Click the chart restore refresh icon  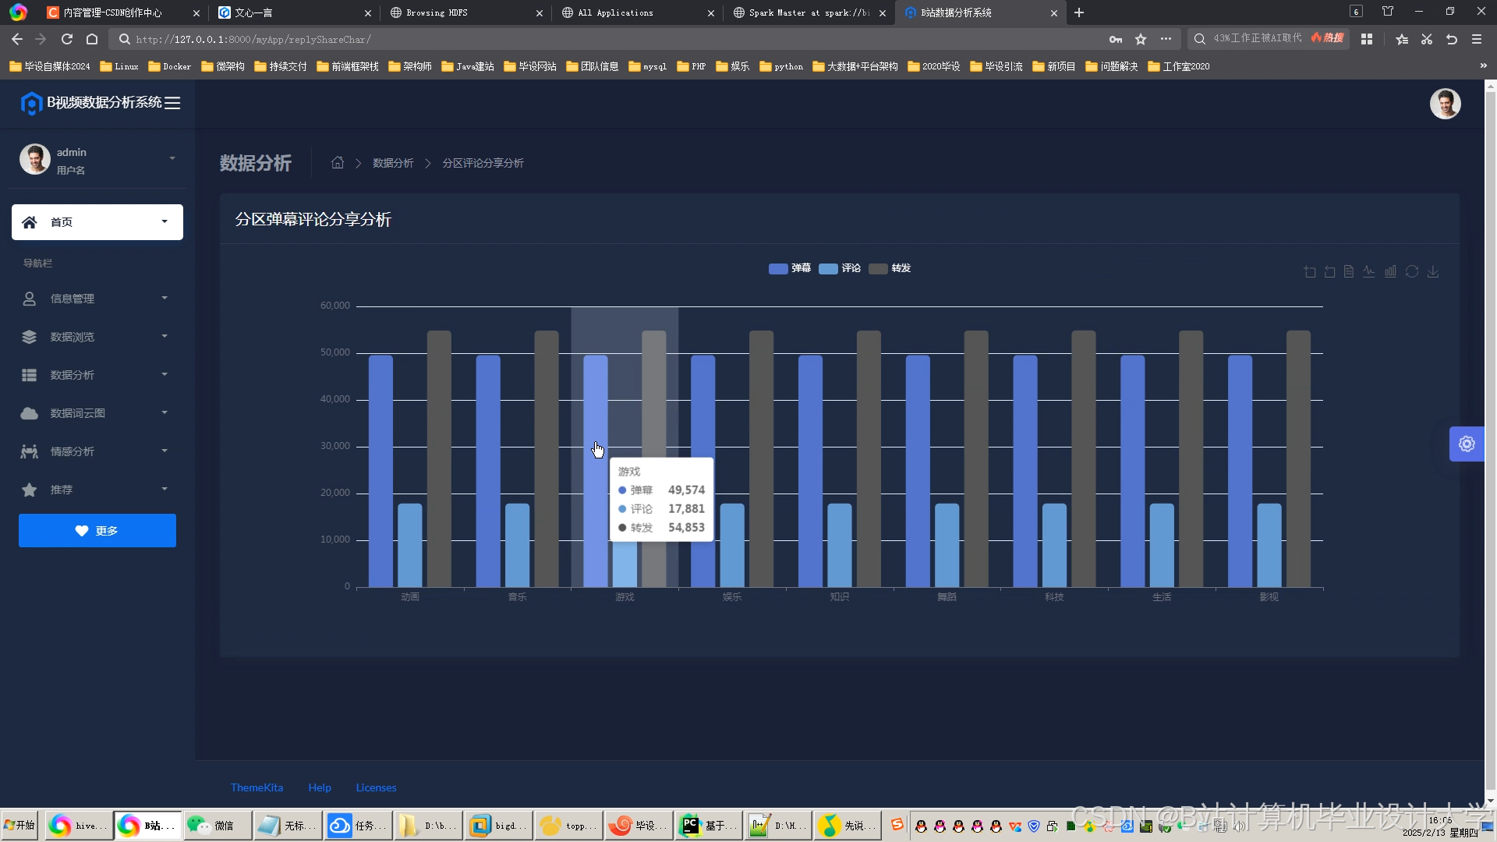(x=1412, y=272)
